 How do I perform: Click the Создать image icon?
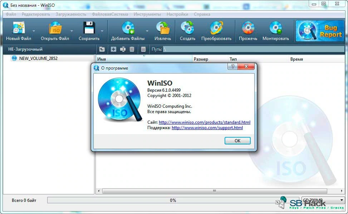pyautogui.click(x=187, y=28)
